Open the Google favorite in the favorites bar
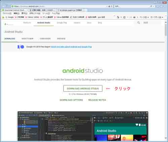The image size is (168, 142). (x=10, y=17)
